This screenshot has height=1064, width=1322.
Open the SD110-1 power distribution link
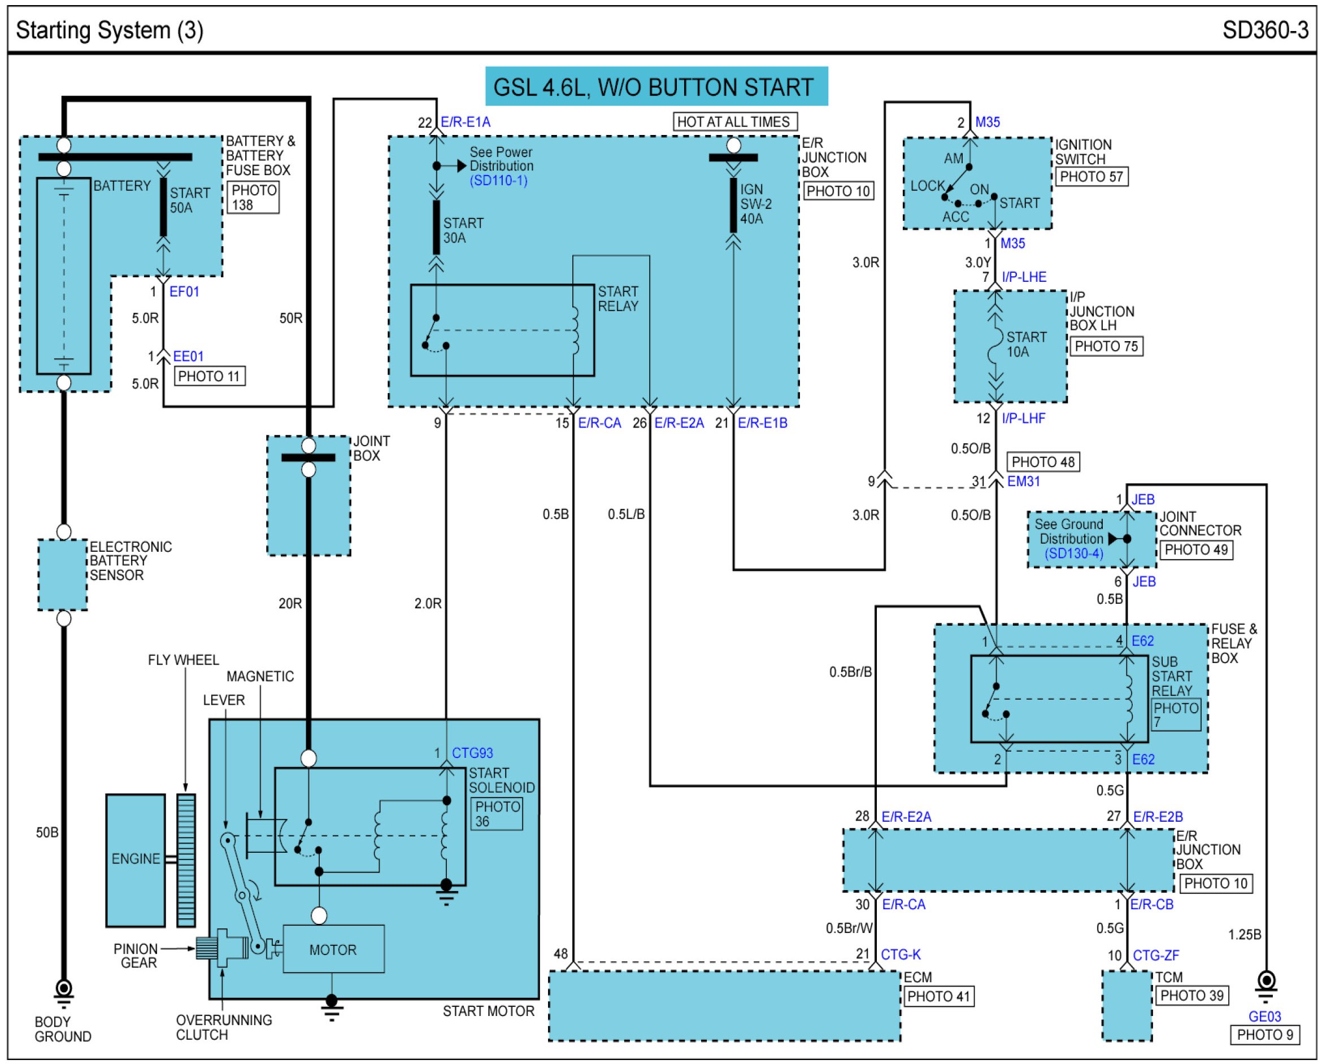pyautogui.click(x=498, y=181)
